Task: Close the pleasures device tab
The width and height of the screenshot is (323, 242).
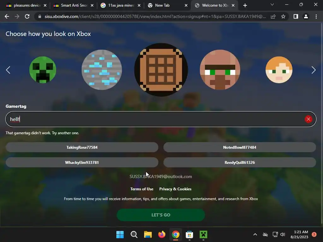Action: (x=45, y=5)
